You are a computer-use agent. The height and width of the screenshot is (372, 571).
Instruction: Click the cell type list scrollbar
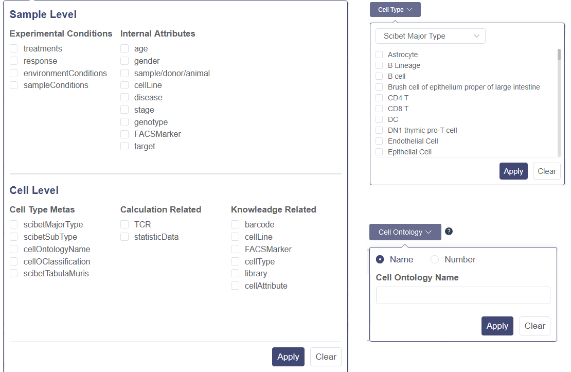pos(559,77)
